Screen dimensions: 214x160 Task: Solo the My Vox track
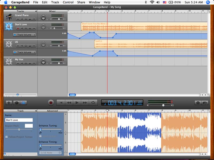tap(26, 63)
